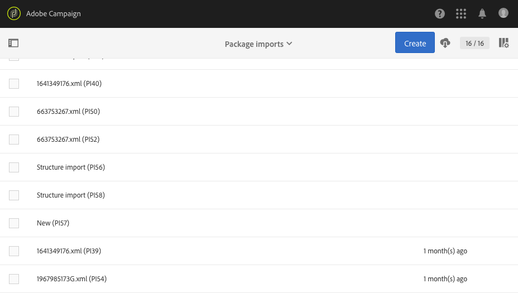Open the configure list columns icon
Image resolution: width=518 pixels, height=293 pixels.
point(503,43)
